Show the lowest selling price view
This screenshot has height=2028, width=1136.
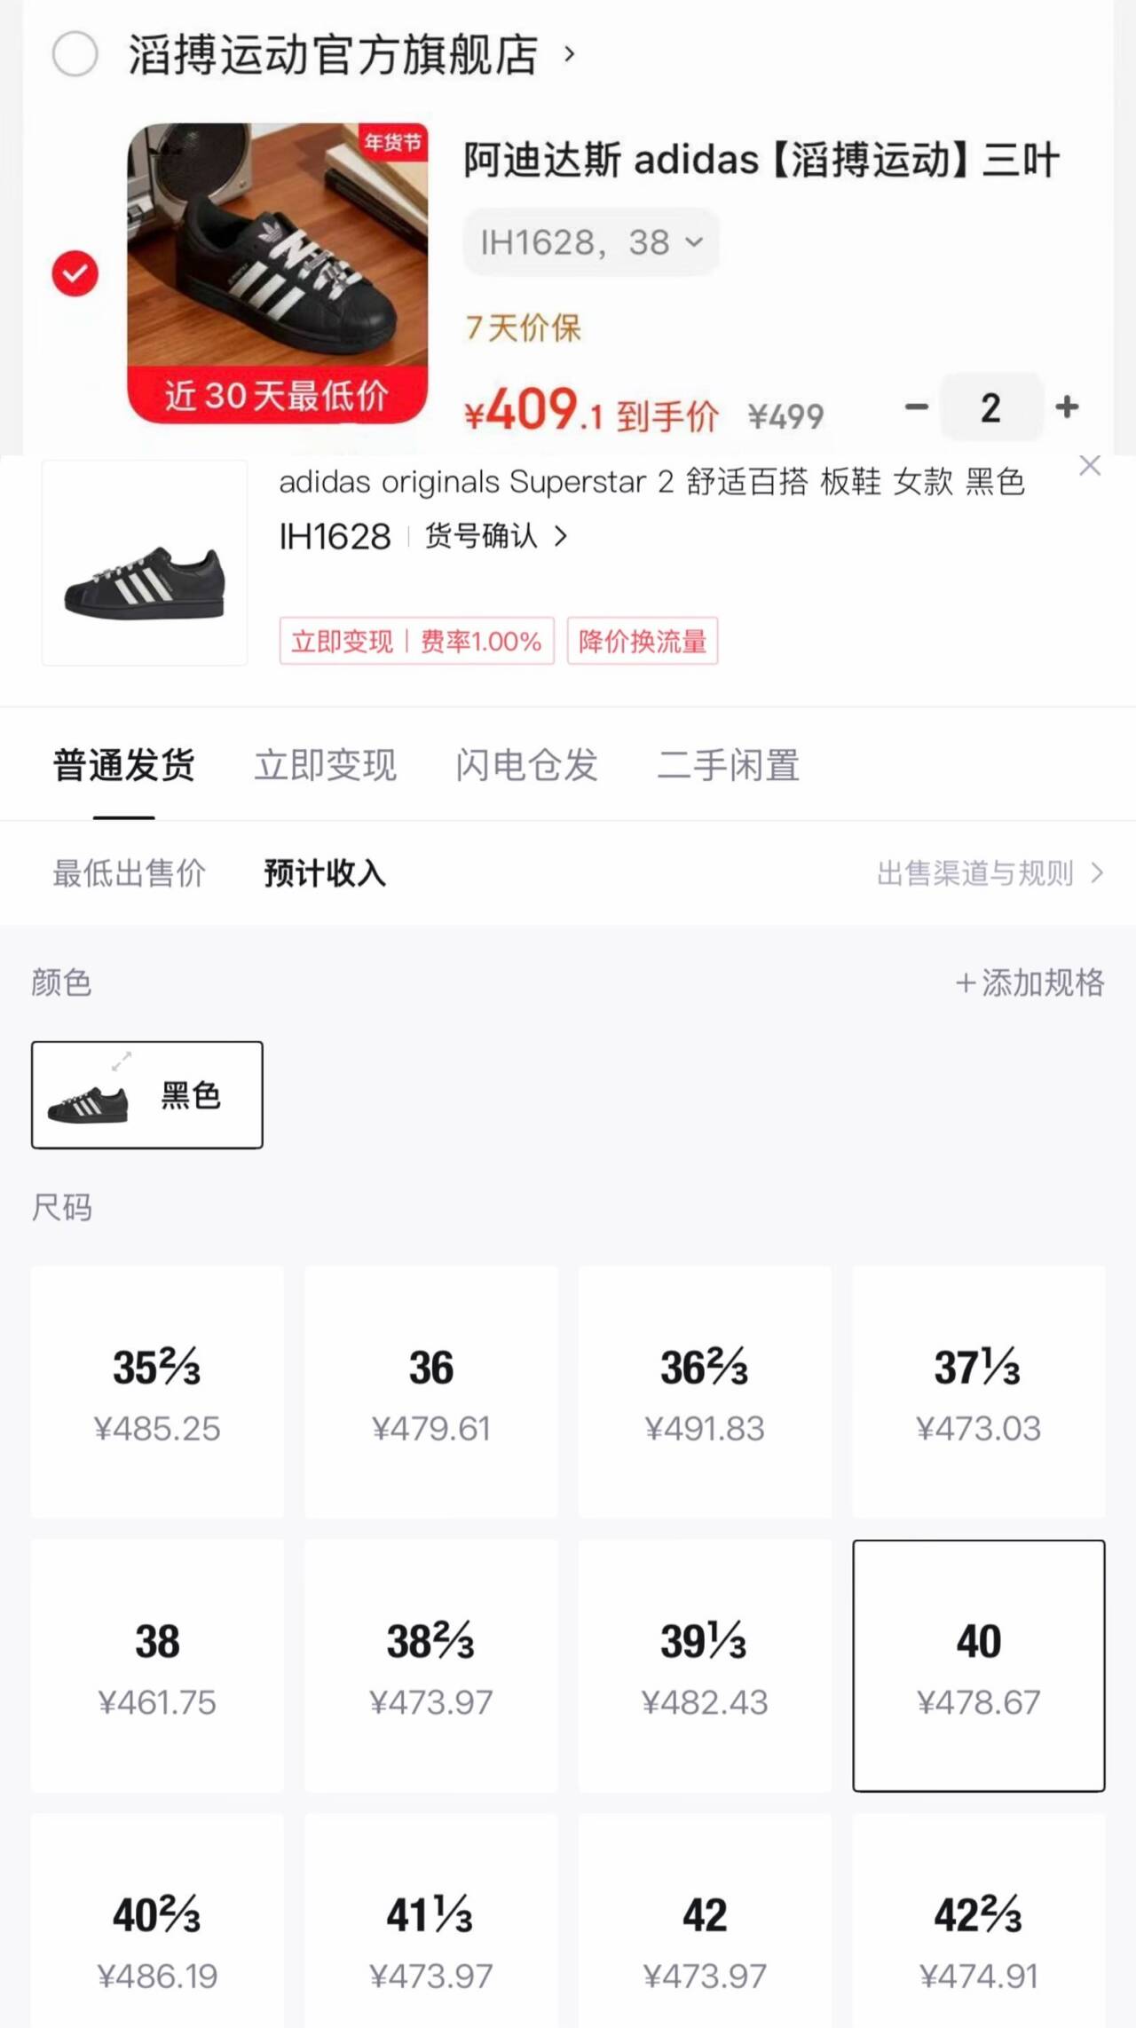click(x=130, y=873)
